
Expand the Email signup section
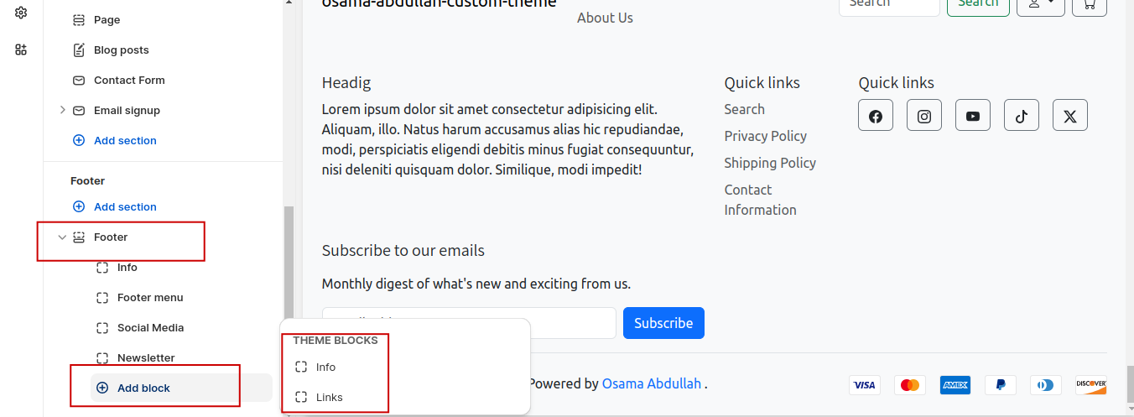point(62,110)
